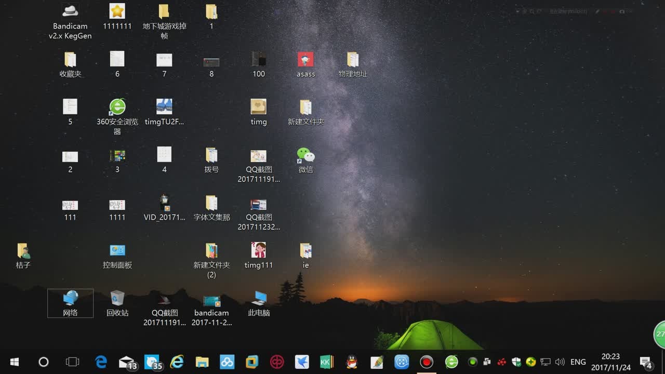
Task: Open Baidu Netdisk cloud taskbar icon
Action: pyautogui.click(x=227, y=362)
